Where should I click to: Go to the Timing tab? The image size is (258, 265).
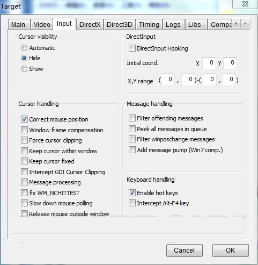[x=149, y=25]
